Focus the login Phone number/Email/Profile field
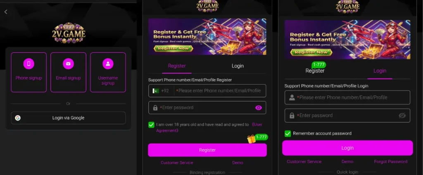The image size is (423, 175). 347,97
